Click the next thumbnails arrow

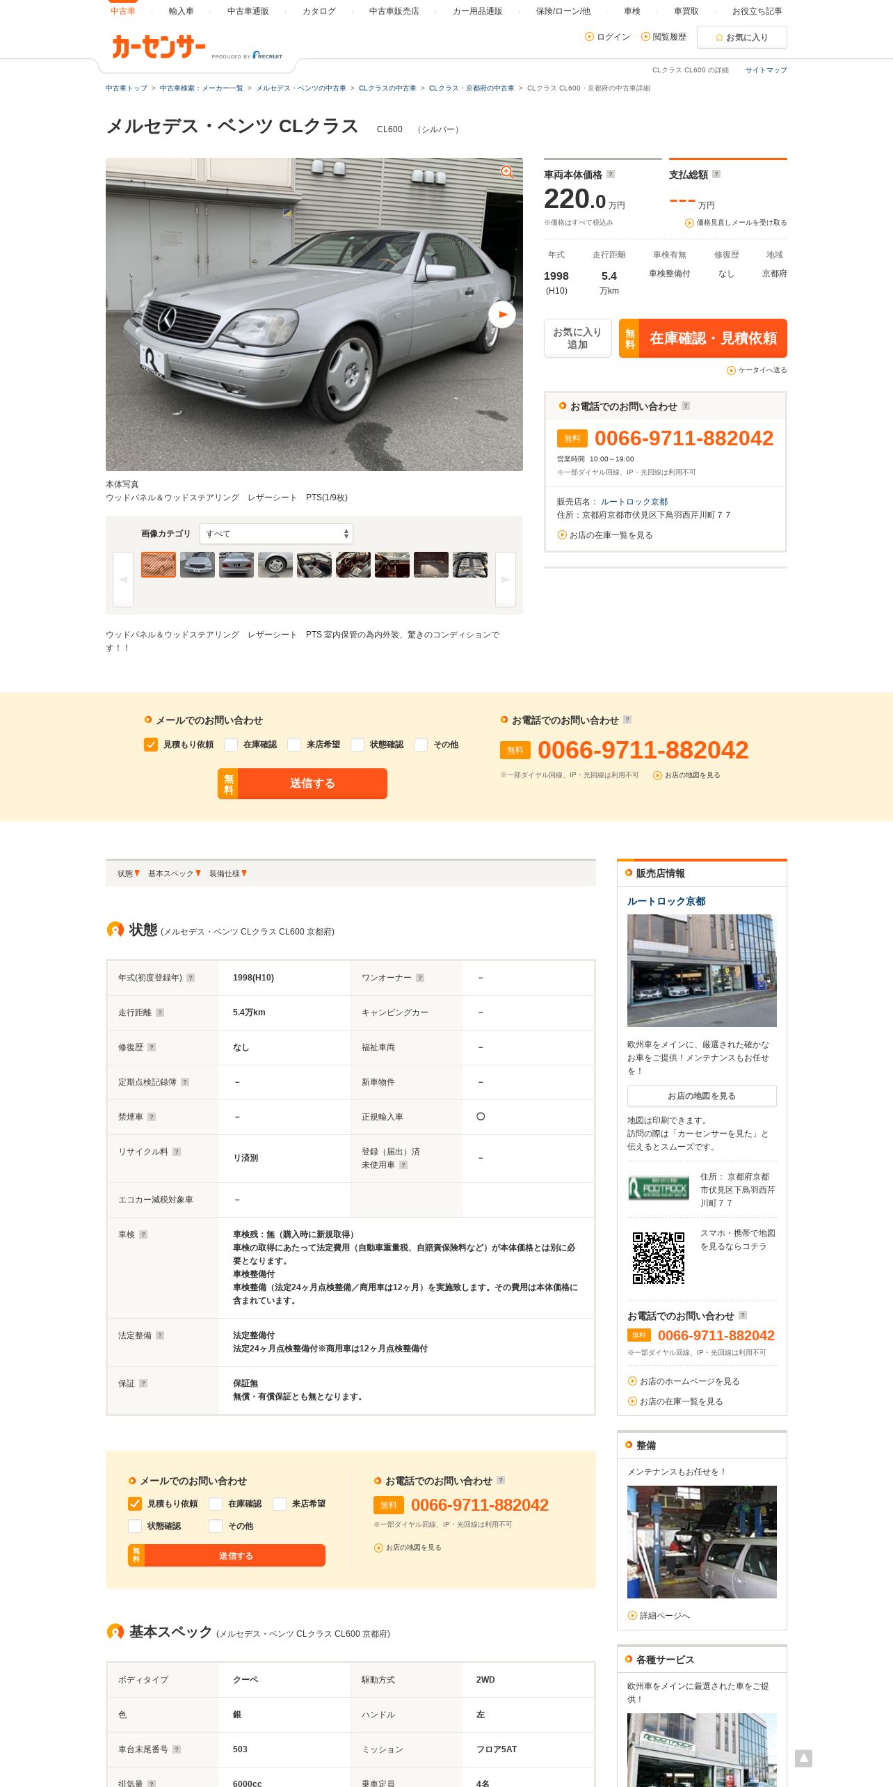(506, 580)
